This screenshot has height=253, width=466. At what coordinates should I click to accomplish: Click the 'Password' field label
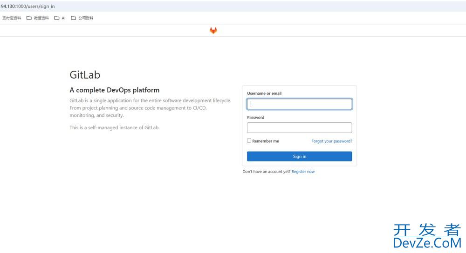point(255,117)
